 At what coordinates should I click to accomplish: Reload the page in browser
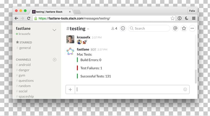point(29,18)
